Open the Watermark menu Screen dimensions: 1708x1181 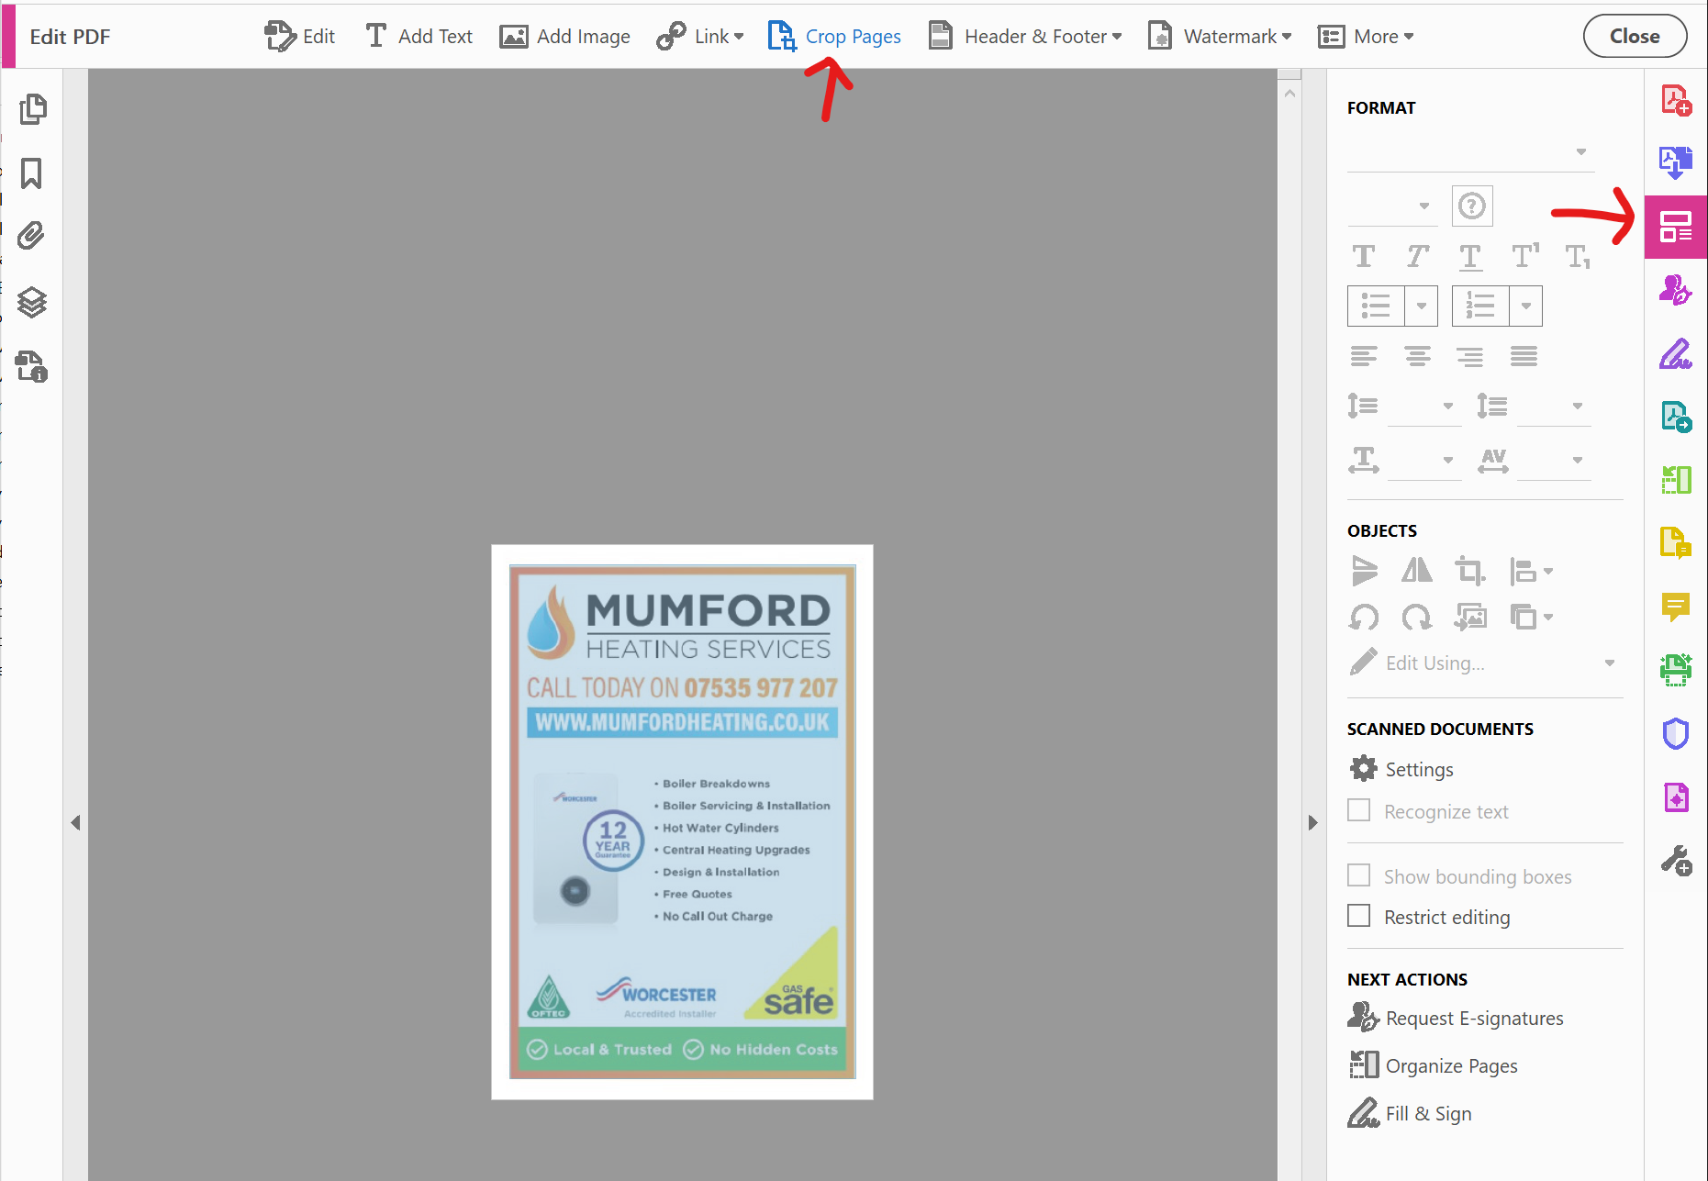pos(1220,37)
